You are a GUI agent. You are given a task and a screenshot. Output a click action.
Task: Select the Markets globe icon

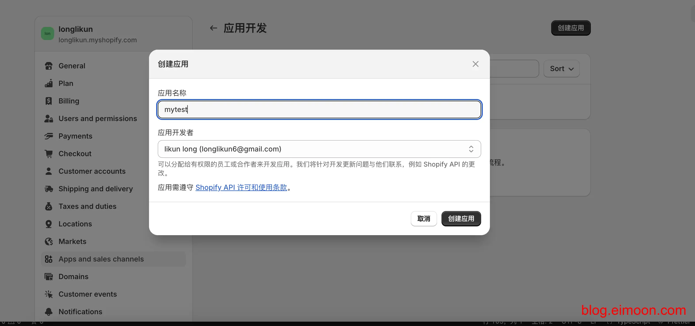pyautogui.click(x=48, y=241)
